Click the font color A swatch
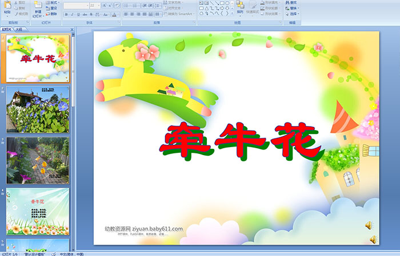The image size is (400, 256). pos(114,15)
